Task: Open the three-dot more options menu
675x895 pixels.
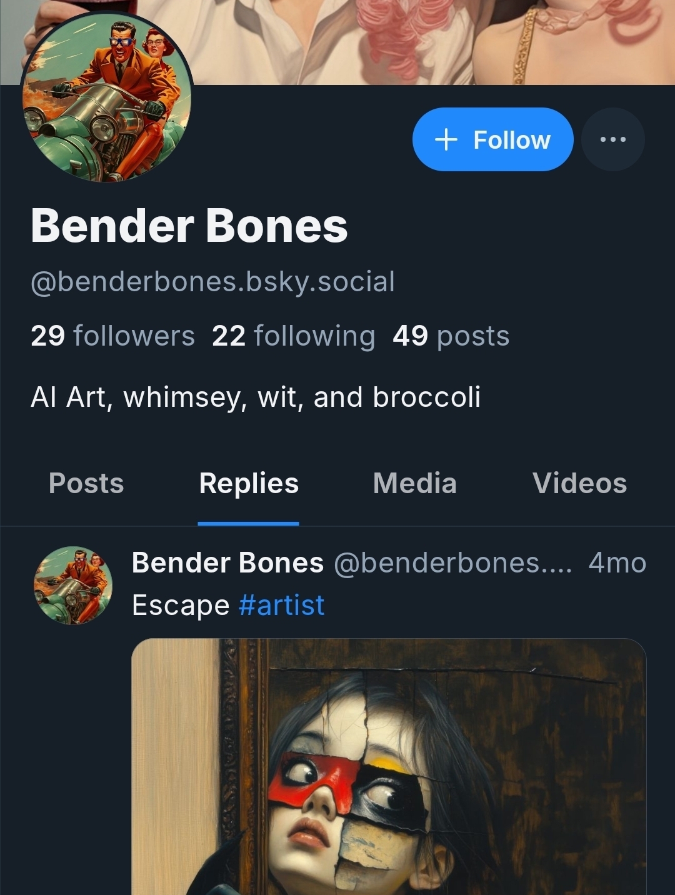Action: point(612,139)
